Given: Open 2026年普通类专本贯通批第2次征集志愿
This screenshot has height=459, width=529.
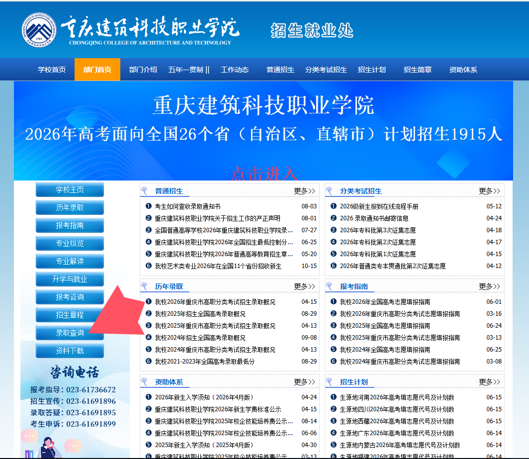Looking at the screenshot, I should click(x=393, y=266).
